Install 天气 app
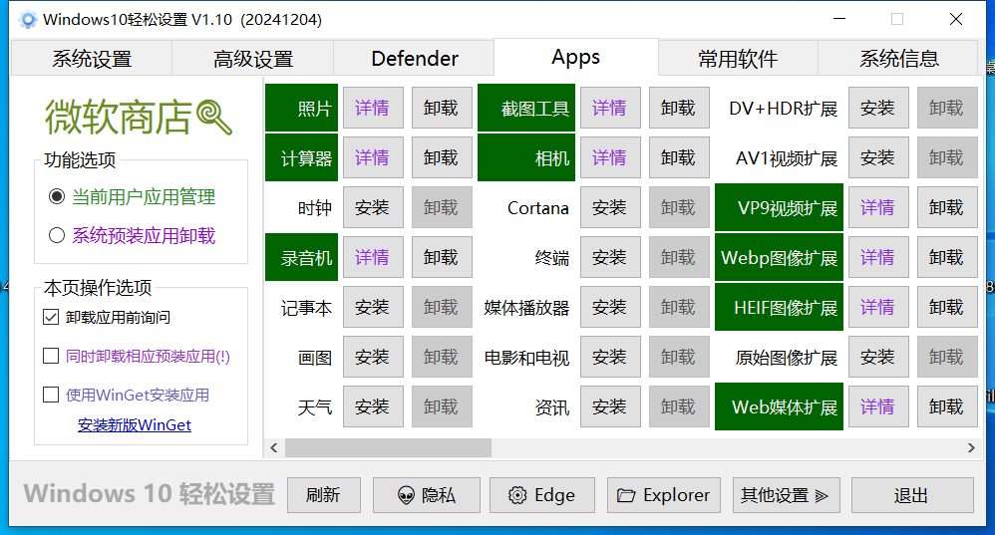The width and height of the screenshot is (995, 535). point(373,406)
